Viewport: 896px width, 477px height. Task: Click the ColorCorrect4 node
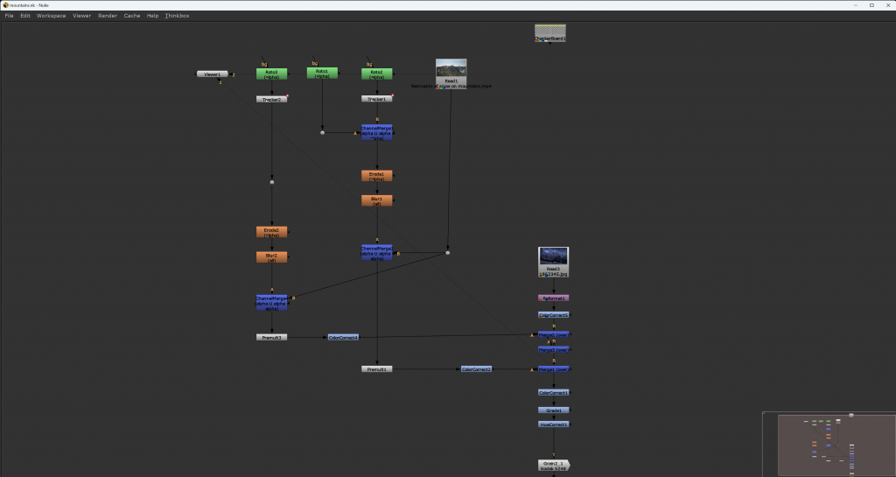click(343, 337)
